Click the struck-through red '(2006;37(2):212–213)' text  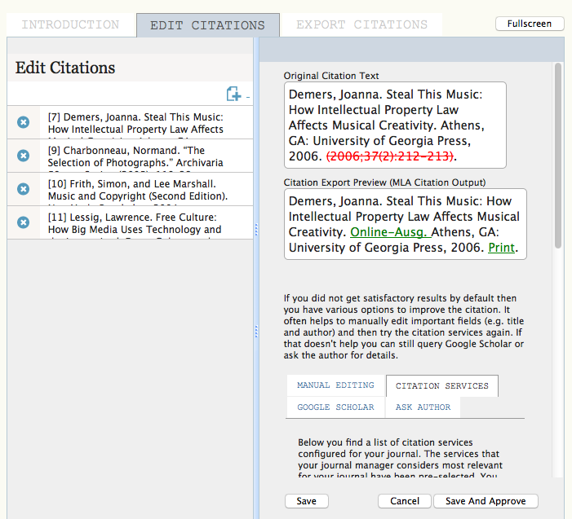(x=389, y=156)
